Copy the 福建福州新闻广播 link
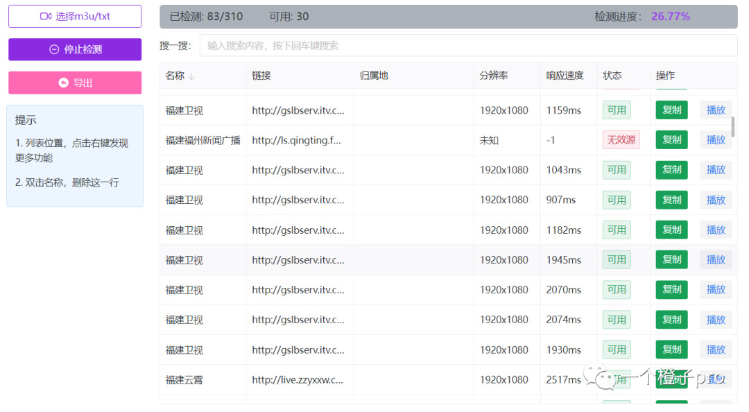 671,140
